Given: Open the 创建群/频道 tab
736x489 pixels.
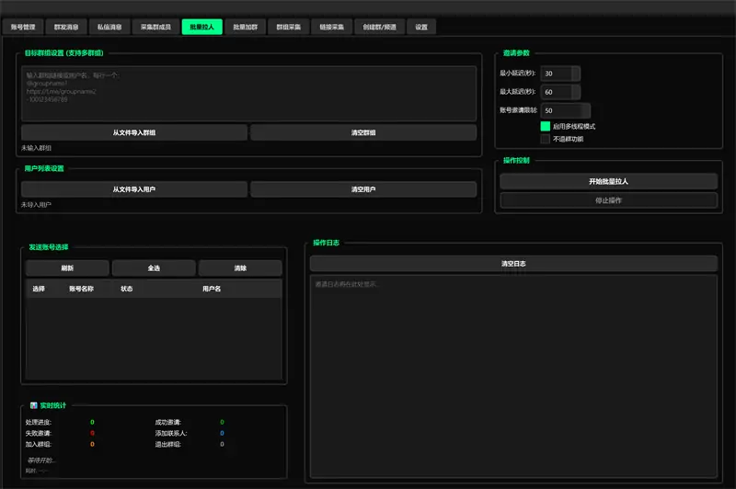Looking at the screenshot, I should pos(377,28).
